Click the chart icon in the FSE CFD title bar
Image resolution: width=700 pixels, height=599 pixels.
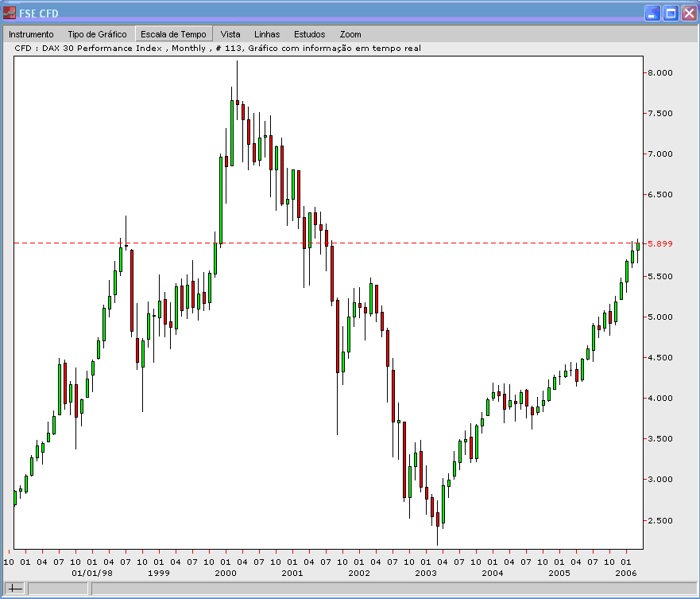click(9, 12)
